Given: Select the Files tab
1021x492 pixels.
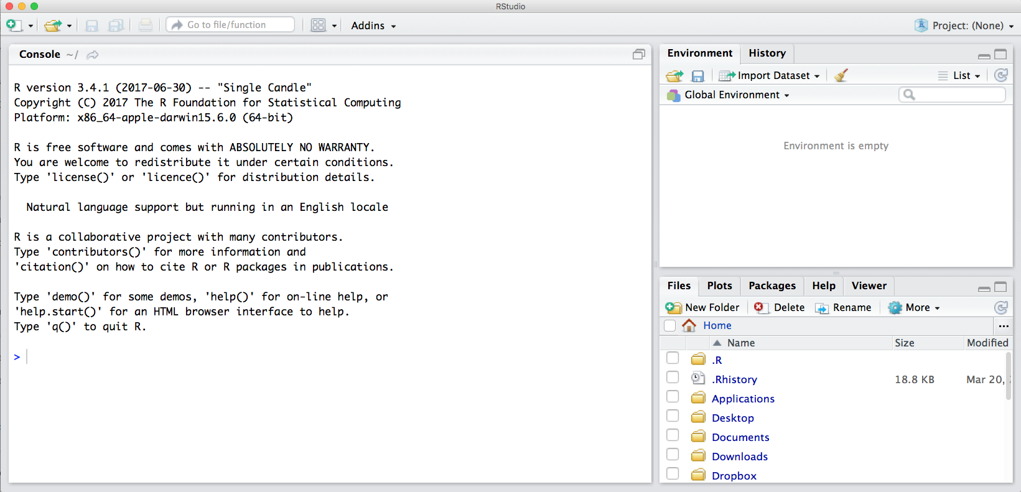Looking at the screenshot, I should 679,286.
